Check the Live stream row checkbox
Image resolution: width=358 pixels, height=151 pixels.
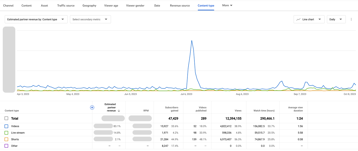pyautogui.click(x=6, y=133)
